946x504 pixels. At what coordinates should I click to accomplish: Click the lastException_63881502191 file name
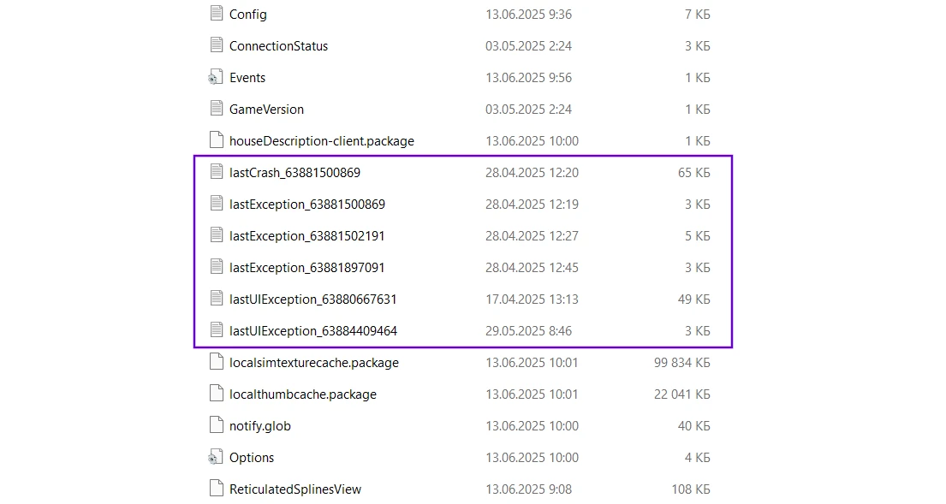tap(306, 236)
